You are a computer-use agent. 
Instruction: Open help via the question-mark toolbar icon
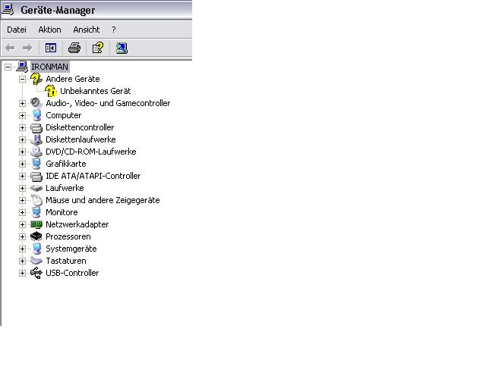pos(98,48)
